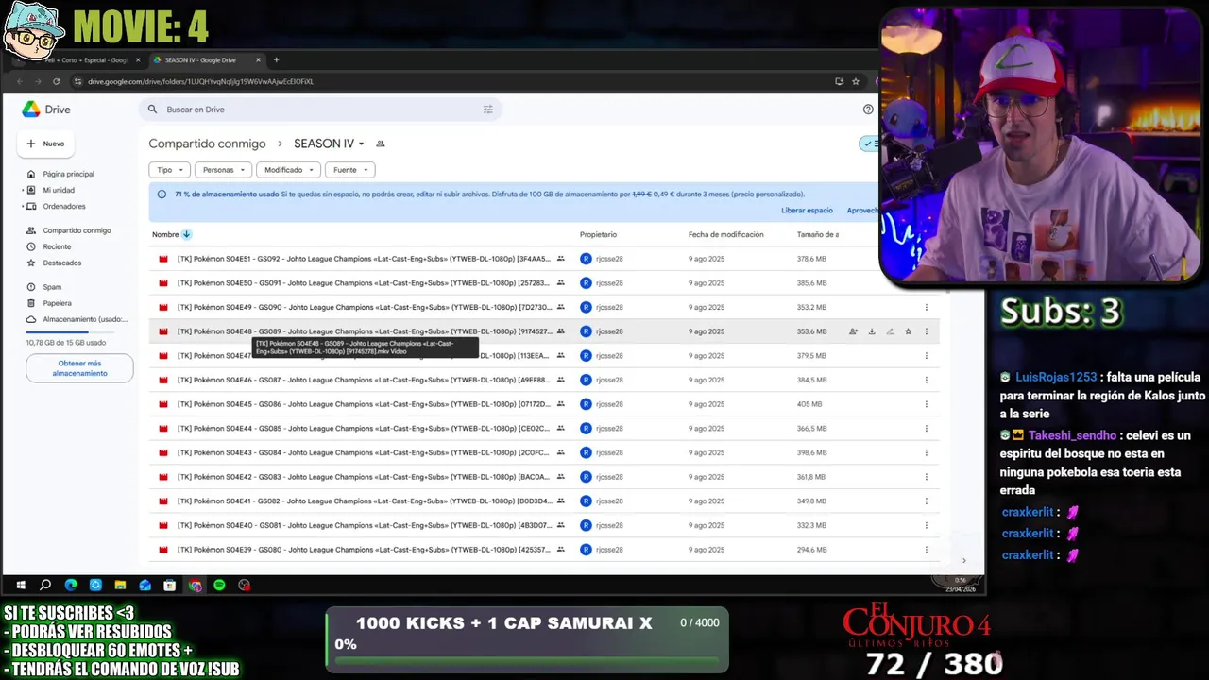1209x680 pixels.
Task: Open File Explorer from the taskbar
Action: click(120, 586)
